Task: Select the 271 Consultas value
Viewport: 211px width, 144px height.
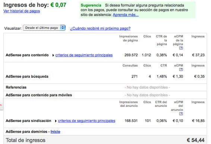Action: [x=135, y=77]
